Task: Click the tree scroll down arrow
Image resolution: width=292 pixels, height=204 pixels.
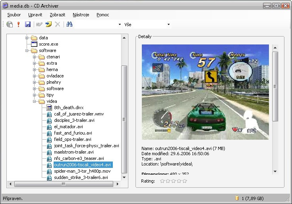Action: (124, 177)
